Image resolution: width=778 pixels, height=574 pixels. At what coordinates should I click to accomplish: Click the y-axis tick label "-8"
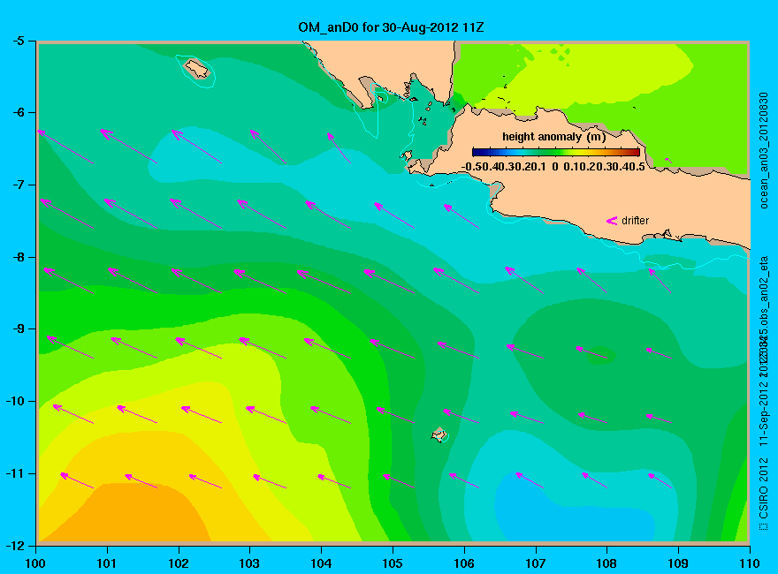click(18, 257)
